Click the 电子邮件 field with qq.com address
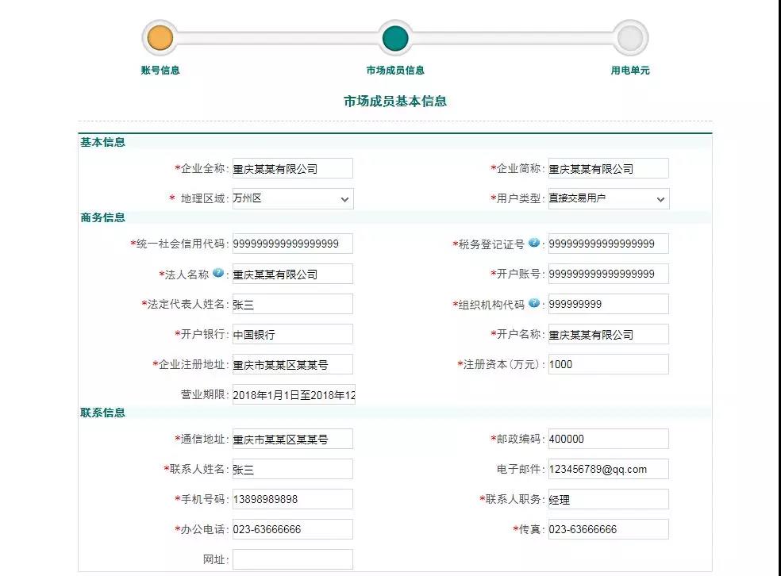This screenshot has height=576, width=781. pos(608,469)
